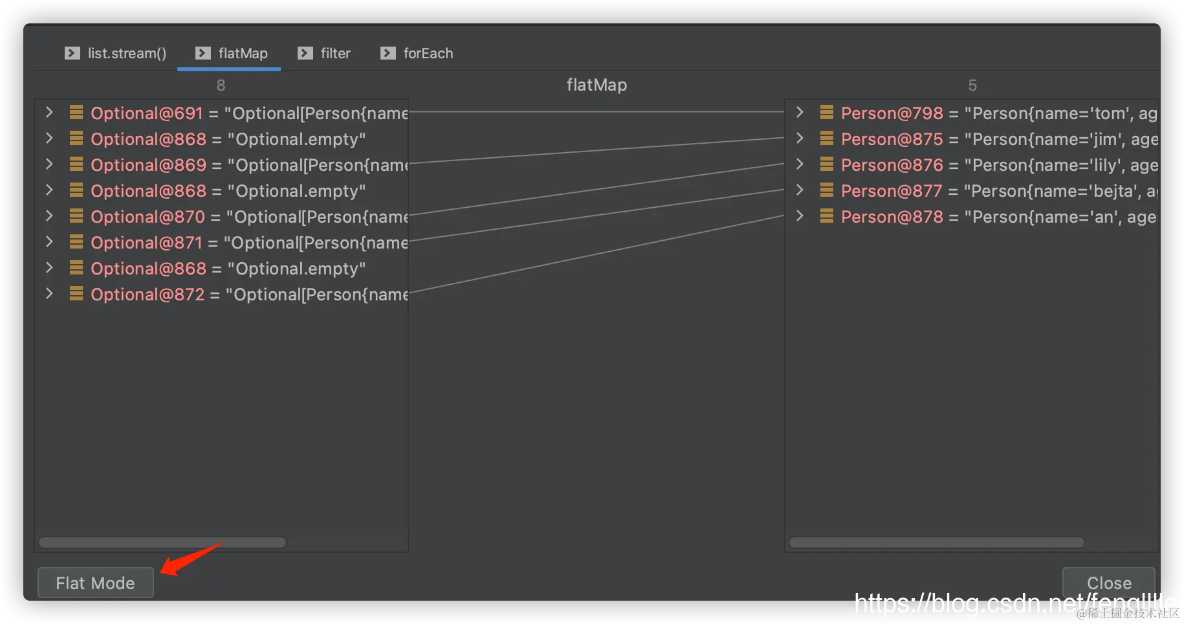1184x624 pixels.
Task: Click the Optional@872 object icon
Action: pyautogui.click(x=76, y=295)
